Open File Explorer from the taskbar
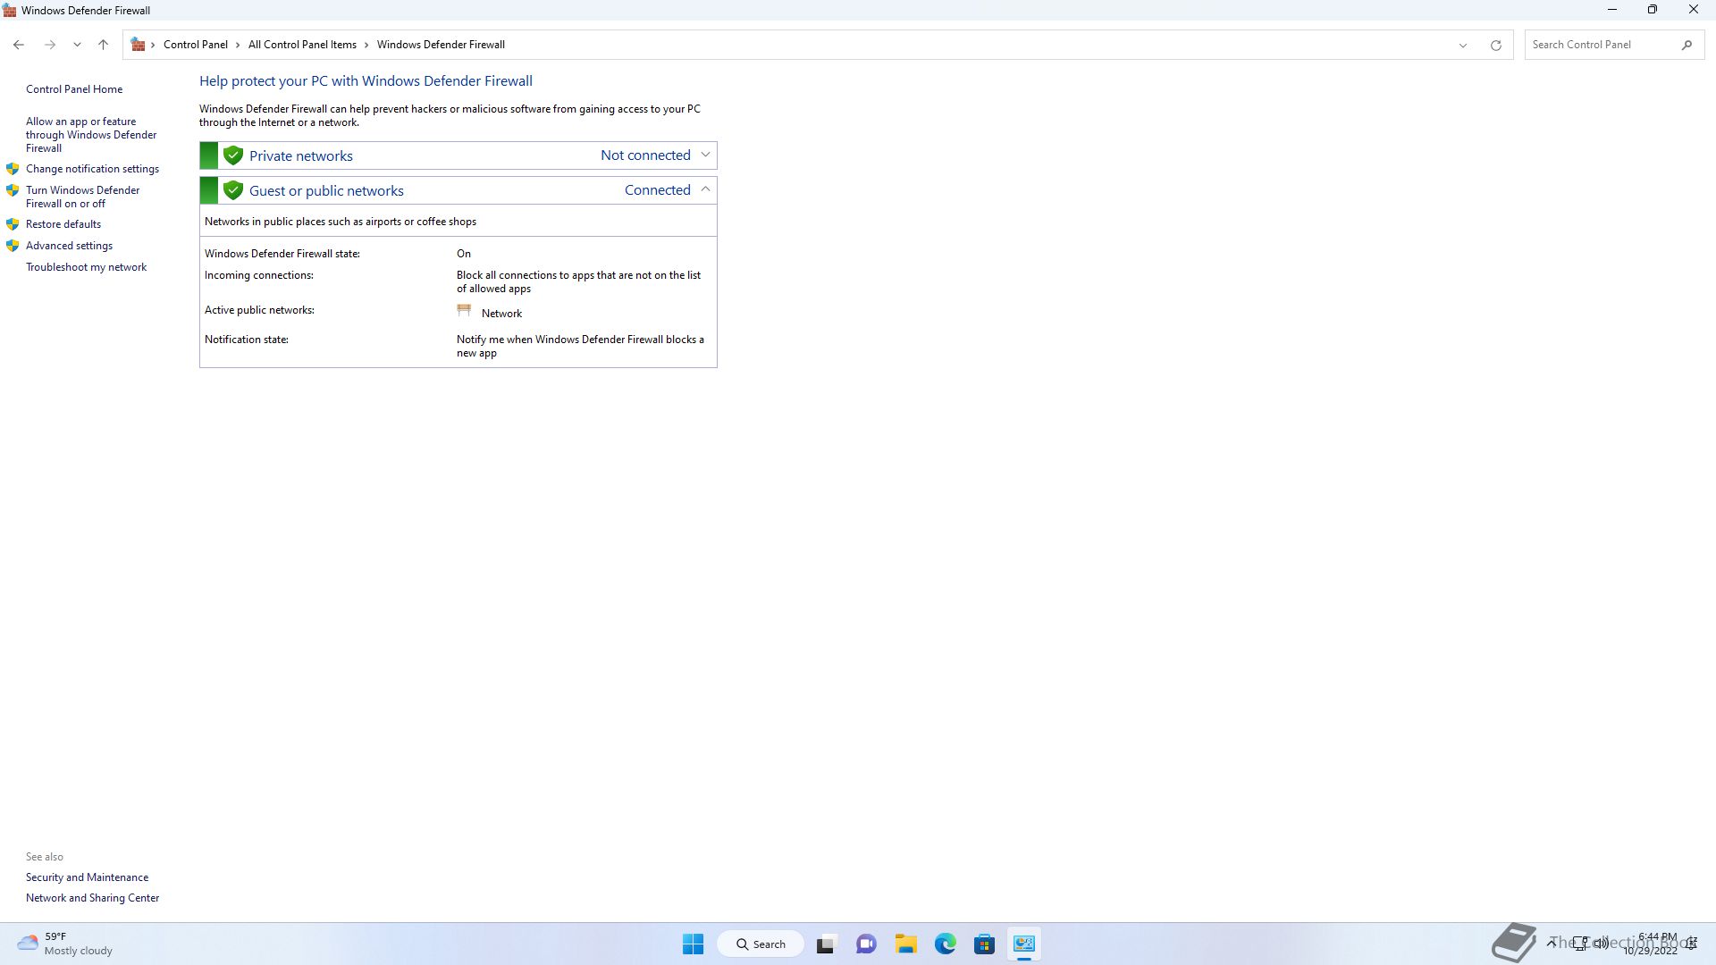1716x965 pixels. click(905, 944)
